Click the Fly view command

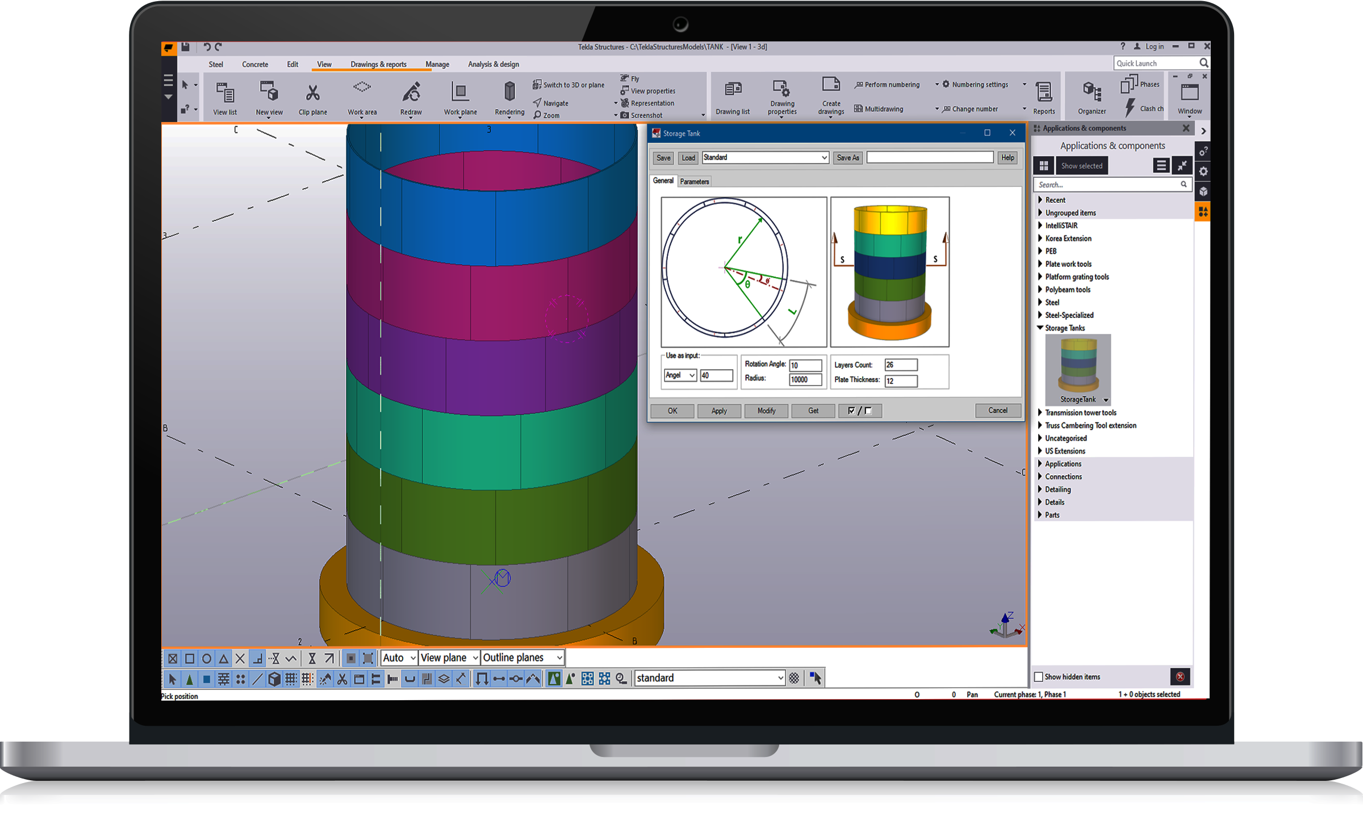[629, 78]
